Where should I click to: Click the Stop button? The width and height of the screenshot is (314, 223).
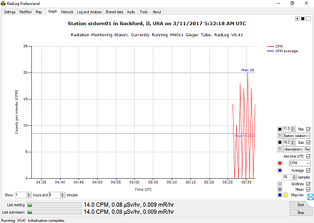tap(301, 213)
